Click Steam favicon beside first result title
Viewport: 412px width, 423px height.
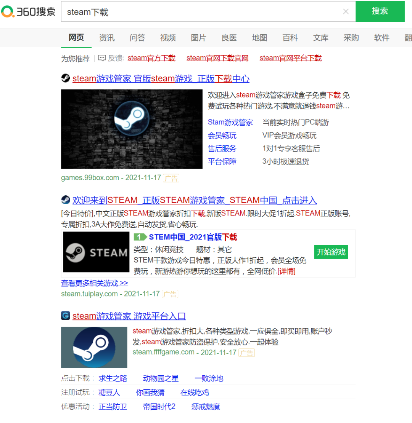click(x=65, y=78)
